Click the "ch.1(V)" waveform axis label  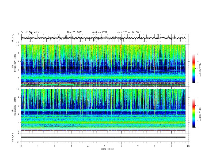(13, 38)
